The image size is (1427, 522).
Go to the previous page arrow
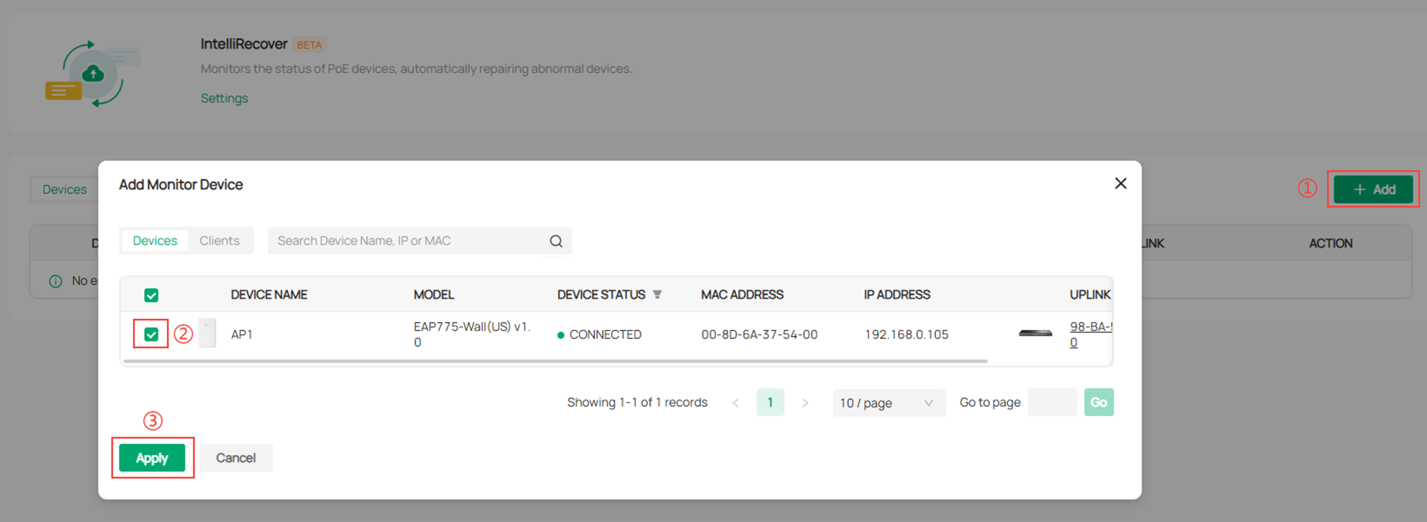click(736, 403)
